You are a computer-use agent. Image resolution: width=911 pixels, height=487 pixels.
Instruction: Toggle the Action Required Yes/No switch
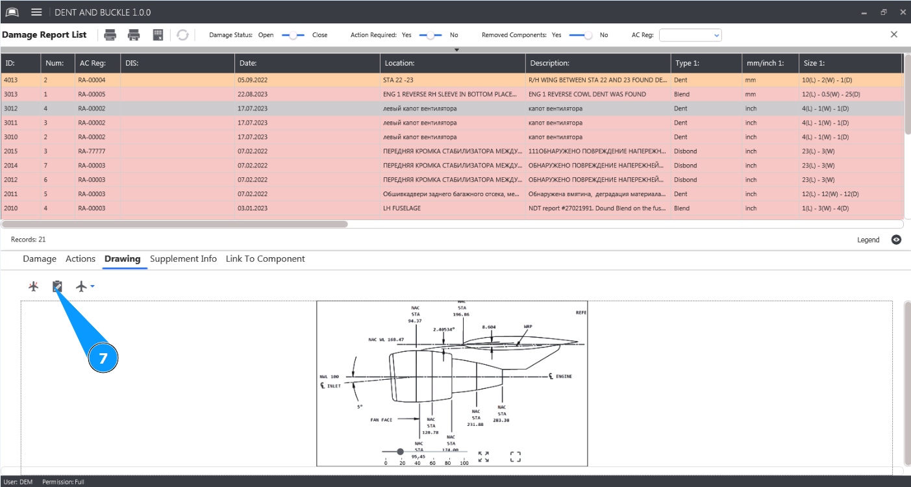point(431,35)
